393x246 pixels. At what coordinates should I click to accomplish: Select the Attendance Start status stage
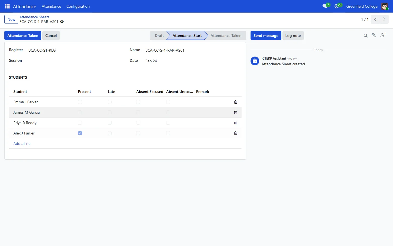point(187,36)
